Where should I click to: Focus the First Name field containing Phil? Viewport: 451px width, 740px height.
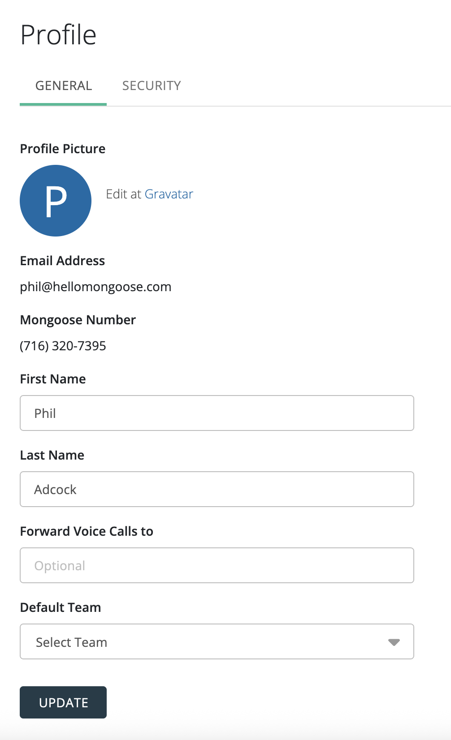click(x=217, y=413)
